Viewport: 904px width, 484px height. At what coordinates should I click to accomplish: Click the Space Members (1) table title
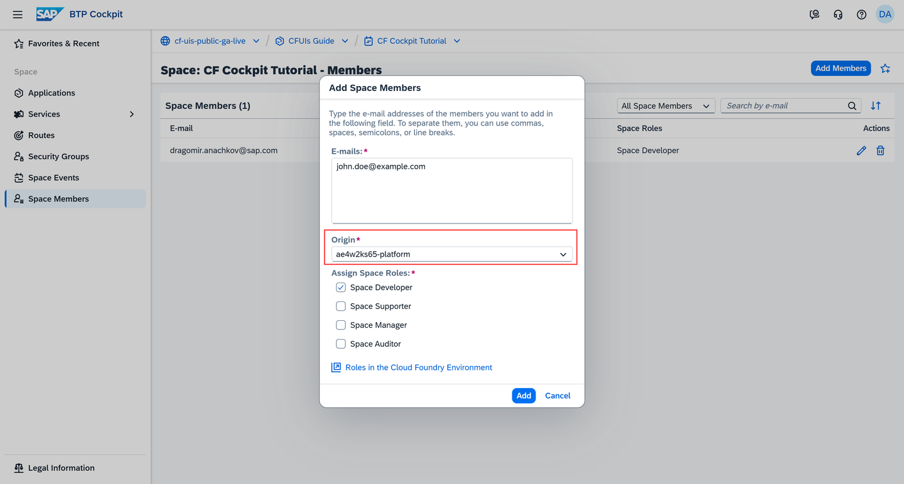click(208, 106)
